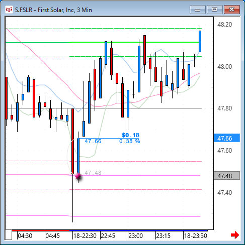Click the 47.40 price scale value
The height and width of the screenshot is (245, 245).
[224, 193]
